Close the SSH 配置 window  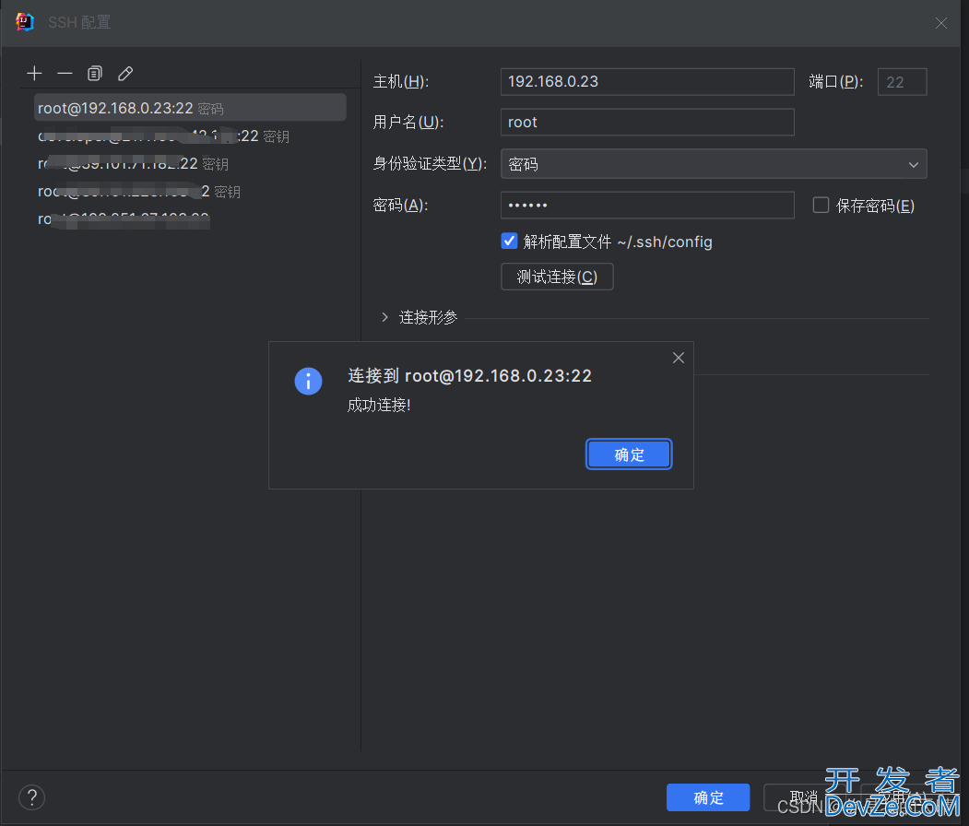tap(941, 23)
